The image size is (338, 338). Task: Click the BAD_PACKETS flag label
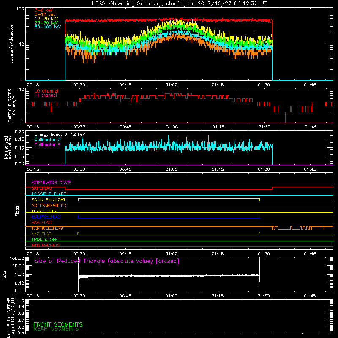(x=46, y=245)
